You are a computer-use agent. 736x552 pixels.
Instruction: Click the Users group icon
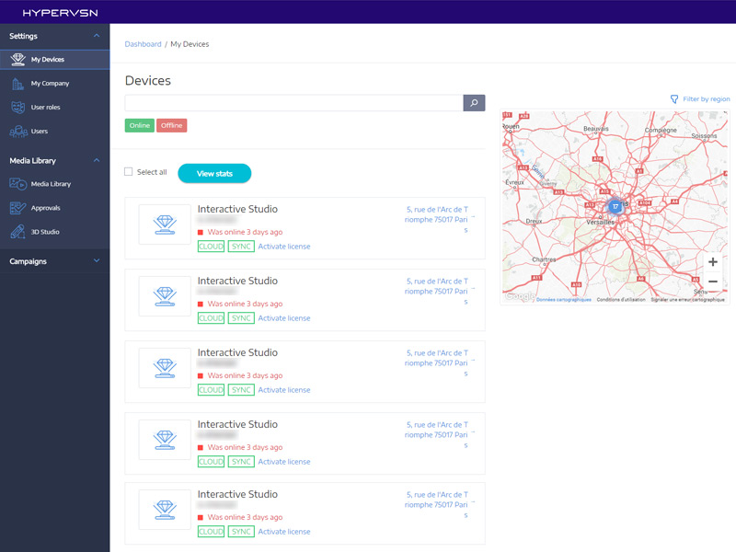[x=18, y=132]
